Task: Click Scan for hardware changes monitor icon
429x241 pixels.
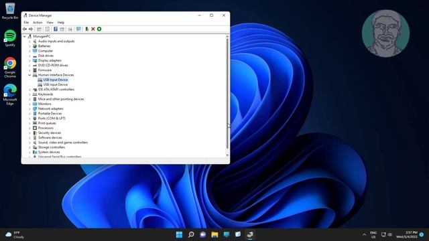Action: (x=78, y=29)
